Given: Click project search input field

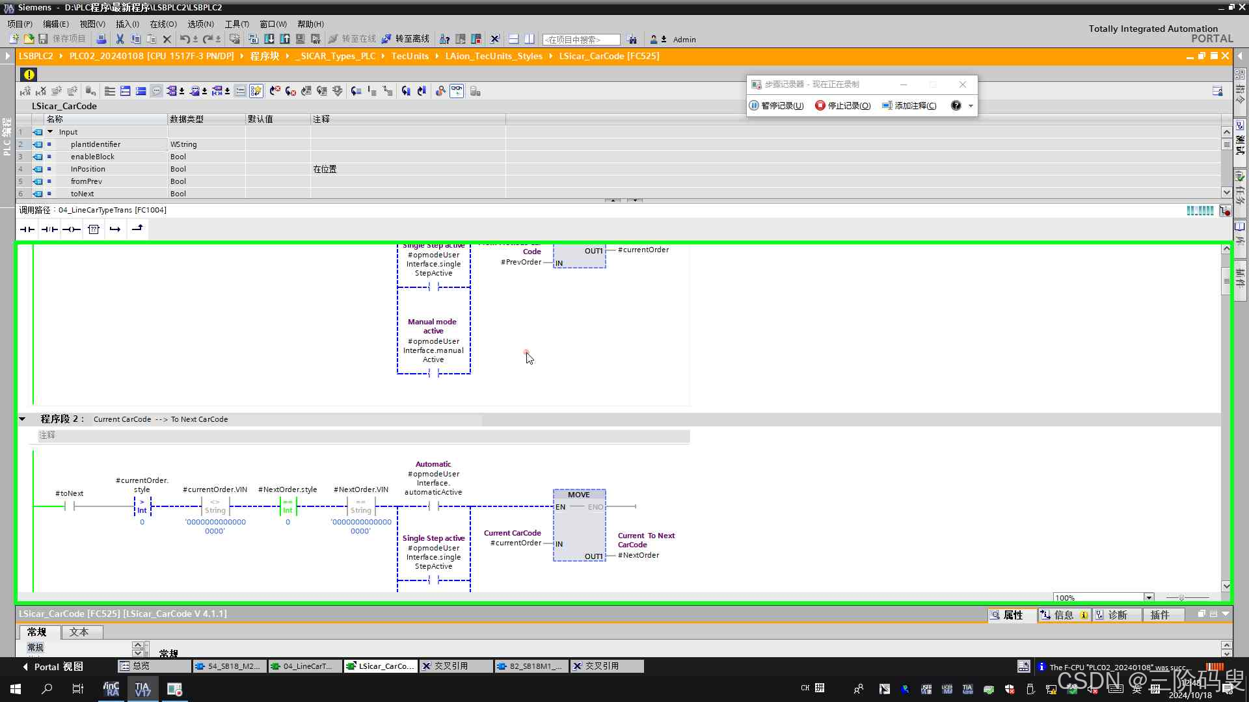Looking at the screenshot, I should pos(581,40).
